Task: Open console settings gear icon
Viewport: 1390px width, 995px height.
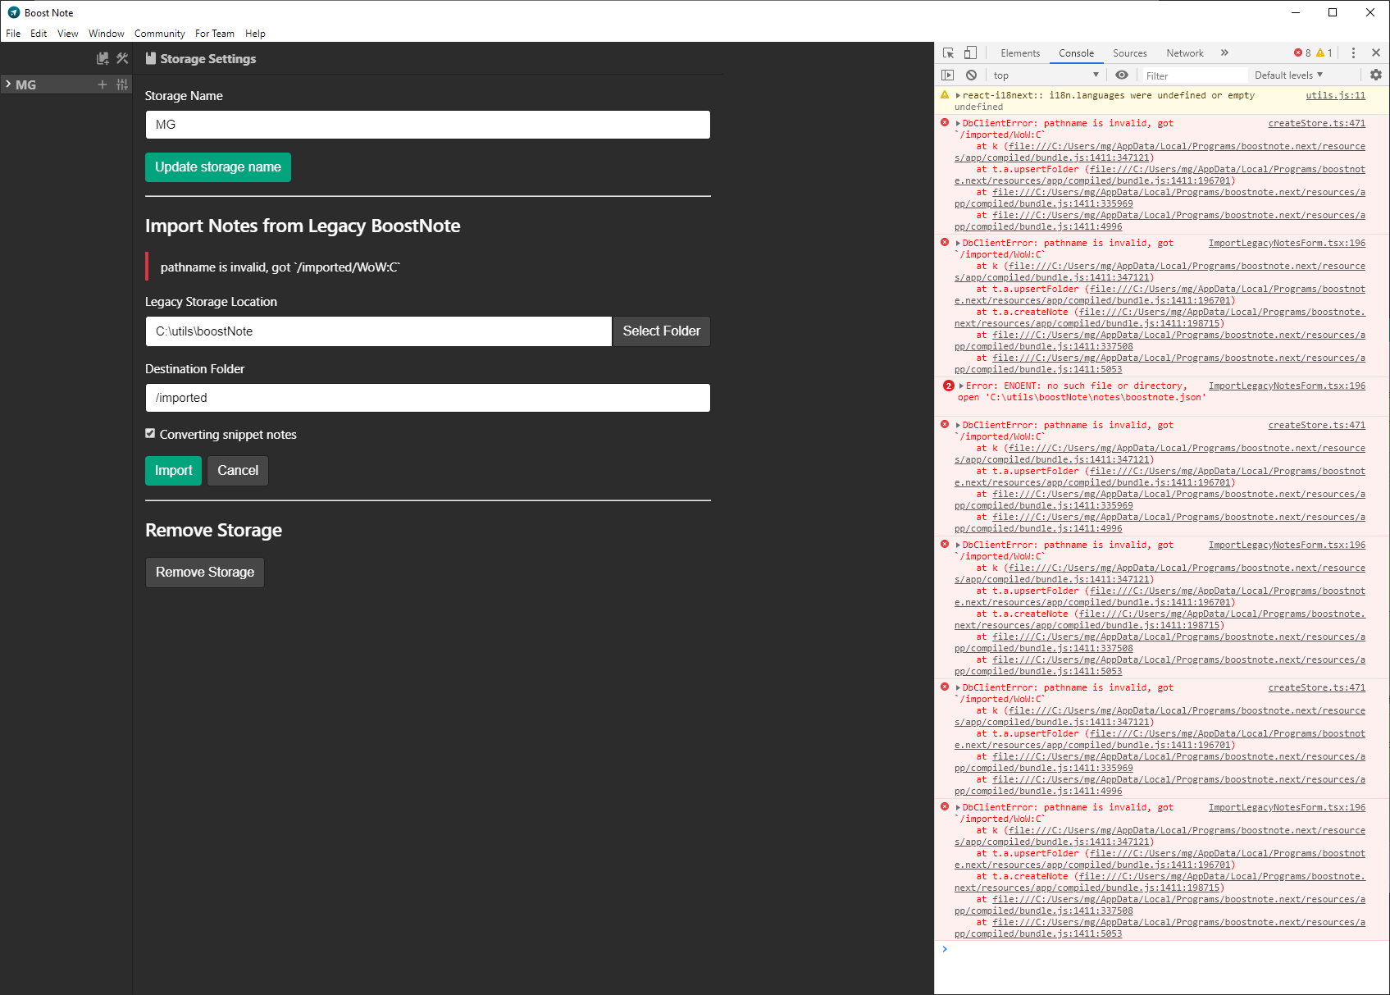Action: [1376, 75]
